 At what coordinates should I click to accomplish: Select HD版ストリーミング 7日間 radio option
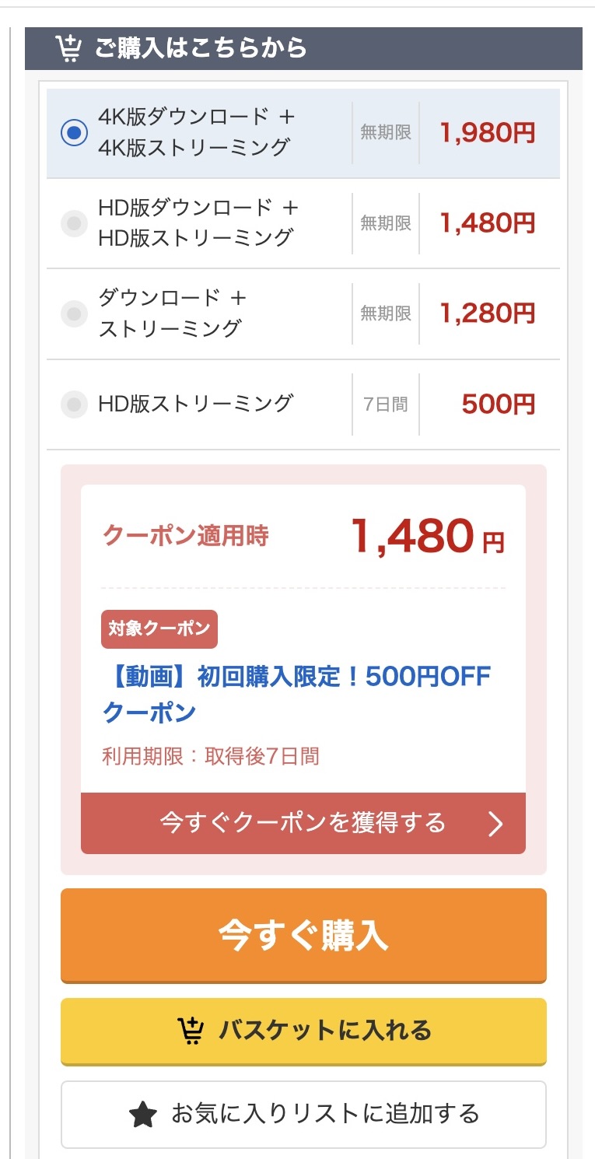pos(75,404)
